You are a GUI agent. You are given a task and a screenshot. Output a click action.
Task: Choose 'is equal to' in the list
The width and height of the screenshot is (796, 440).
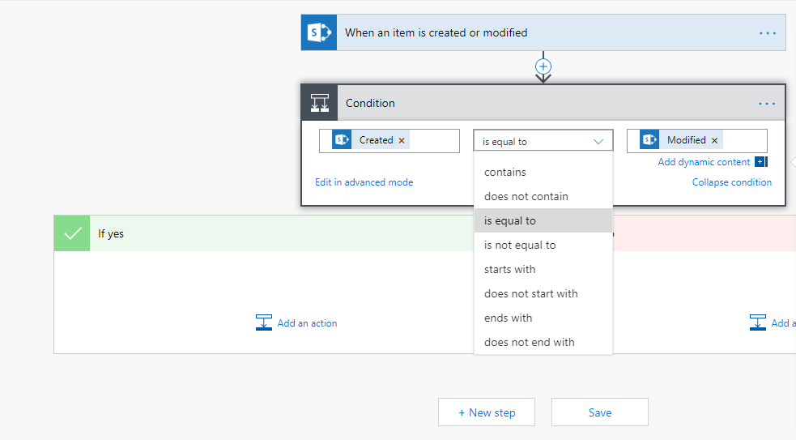coord(543,220)
